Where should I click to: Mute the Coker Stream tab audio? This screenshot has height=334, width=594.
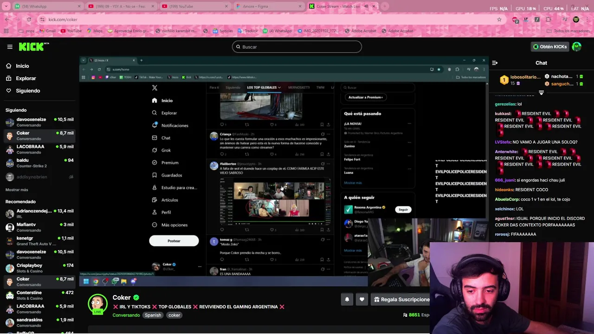click(366, 6)
